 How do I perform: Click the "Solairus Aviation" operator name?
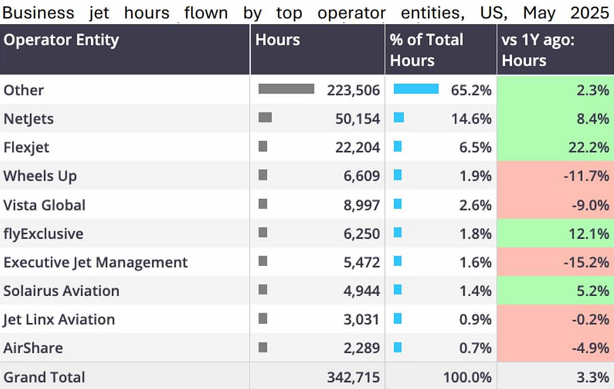[x=61, y=291]
